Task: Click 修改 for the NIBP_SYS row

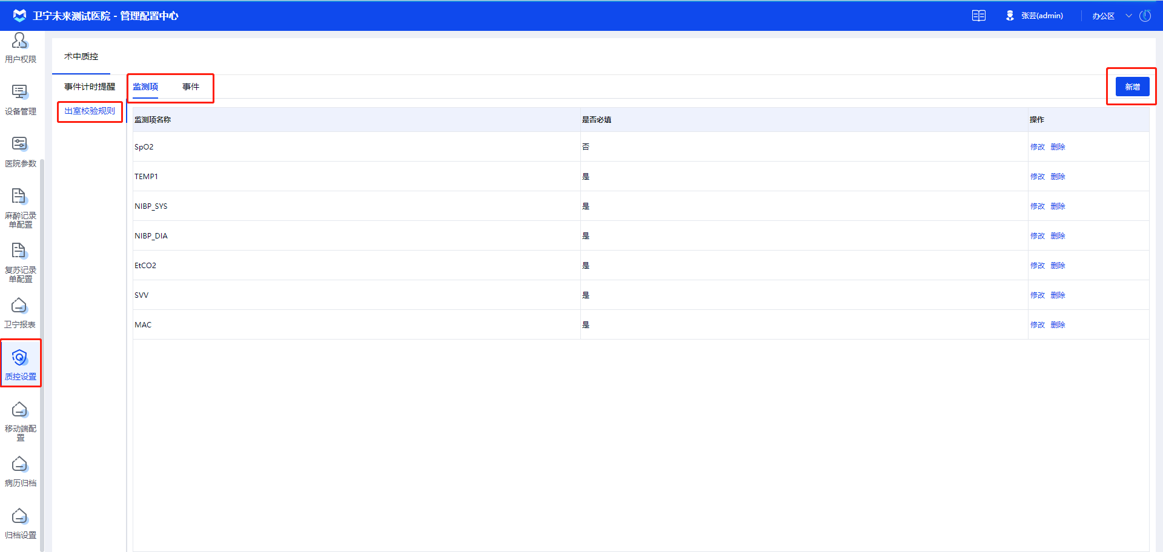Action: (x=1038, y=206)
